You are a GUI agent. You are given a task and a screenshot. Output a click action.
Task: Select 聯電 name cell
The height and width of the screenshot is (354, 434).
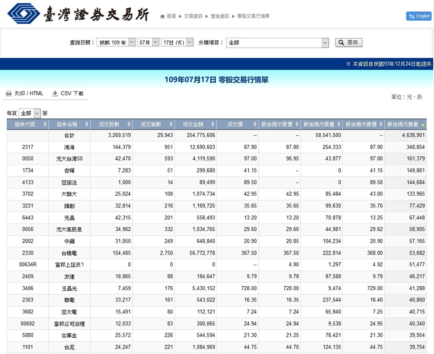point(70,300)
